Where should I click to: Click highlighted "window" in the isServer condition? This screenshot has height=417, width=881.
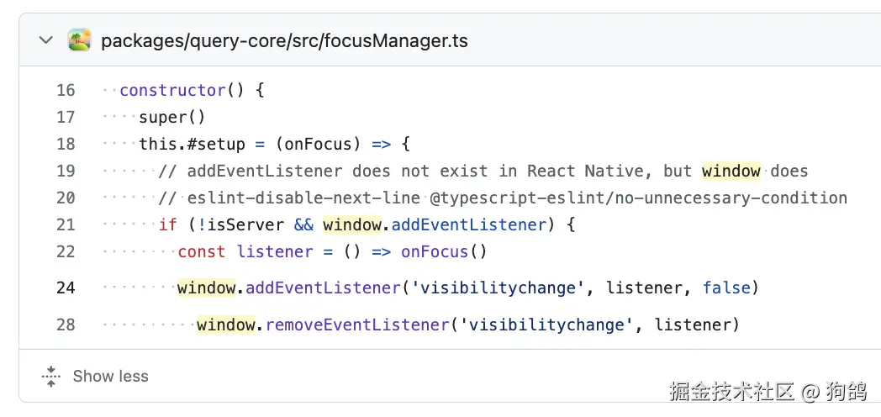(352, 224)
